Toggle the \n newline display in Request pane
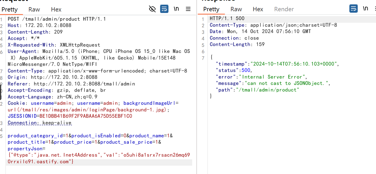376x174 pixels. 176,9
